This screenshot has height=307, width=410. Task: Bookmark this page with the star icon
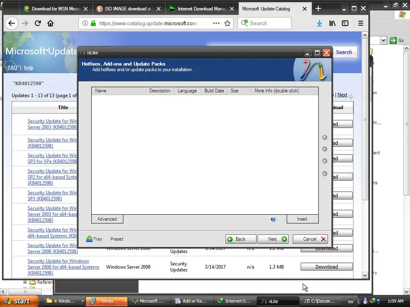(x=227, y=23)
